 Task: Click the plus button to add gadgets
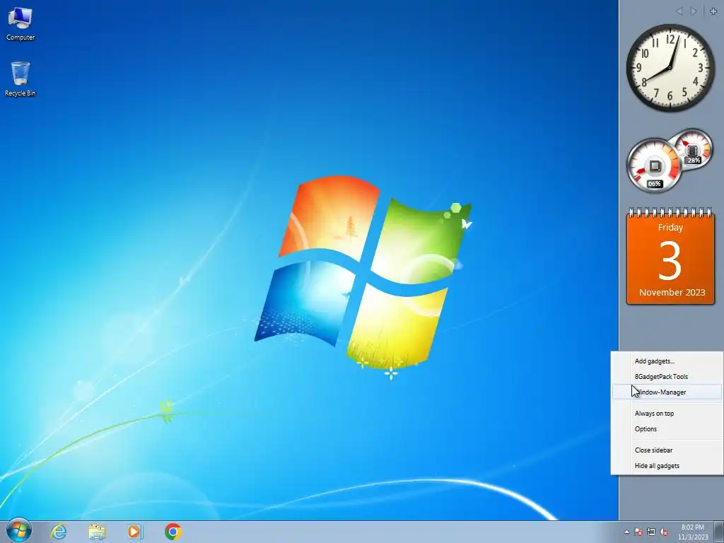(713, 11)
